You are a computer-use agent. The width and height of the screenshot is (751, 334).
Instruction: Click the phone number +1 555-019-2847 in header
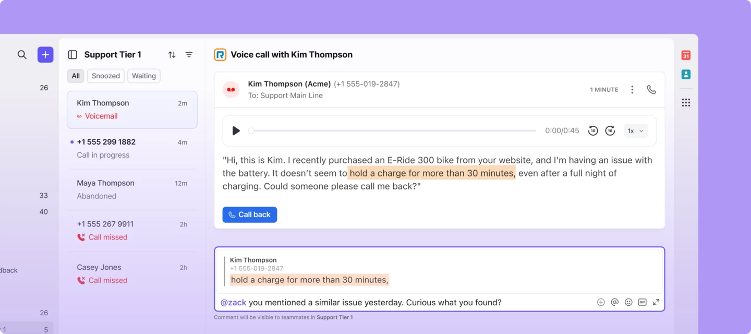[x=367, y=84]
